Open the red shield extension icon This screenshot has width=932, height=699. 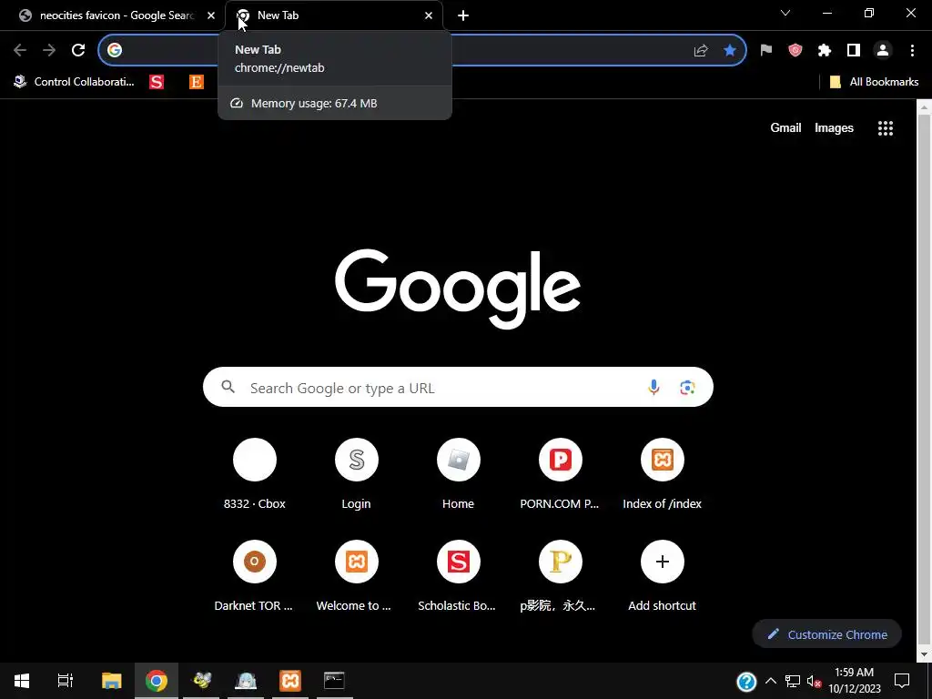795,51
